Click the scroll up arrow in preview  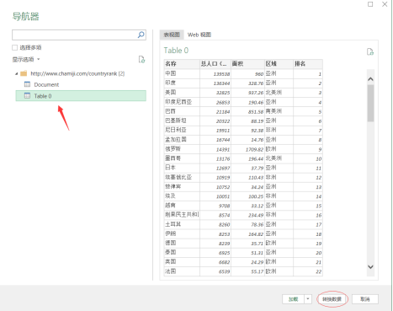point(370,79)
